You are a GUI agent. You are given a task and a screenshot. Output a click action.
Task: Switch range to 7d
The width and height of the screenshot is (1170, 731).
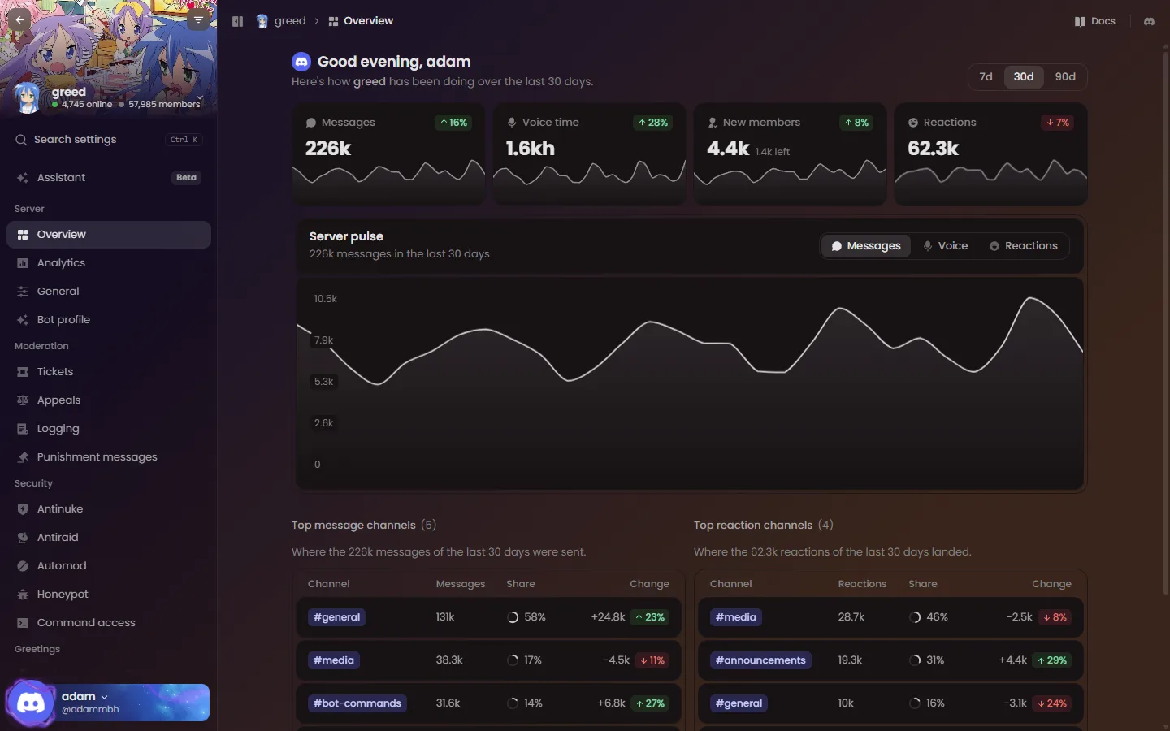(x=986, y=76)
